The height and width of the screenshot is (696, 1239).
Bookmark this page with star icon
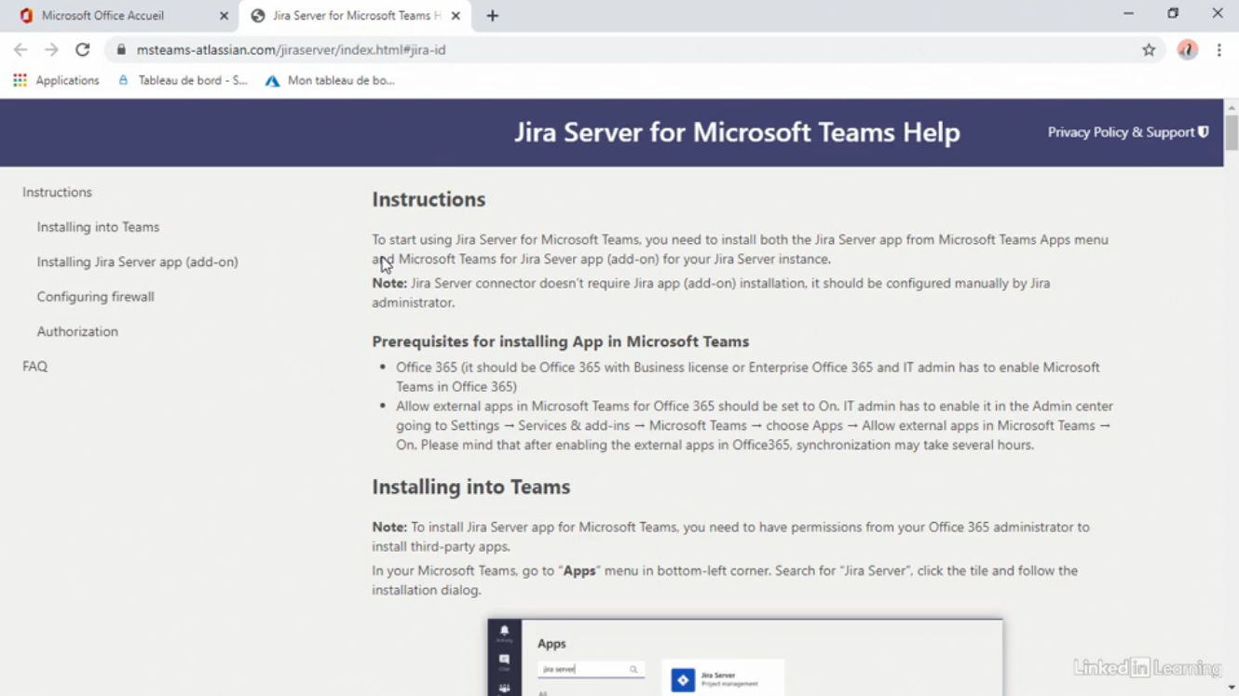pos(1149,50)
